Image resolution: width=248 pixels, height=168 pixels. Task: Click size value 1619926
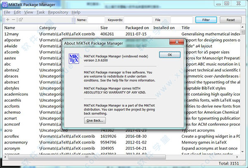coord(108,136)
